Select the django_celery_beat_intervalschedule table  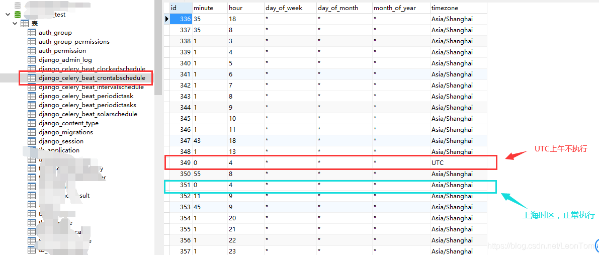pyautogui.click(x=91, y=87)
